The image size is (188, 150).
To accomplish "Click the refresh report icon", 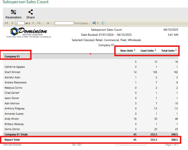I will click(x=103, y=23).
